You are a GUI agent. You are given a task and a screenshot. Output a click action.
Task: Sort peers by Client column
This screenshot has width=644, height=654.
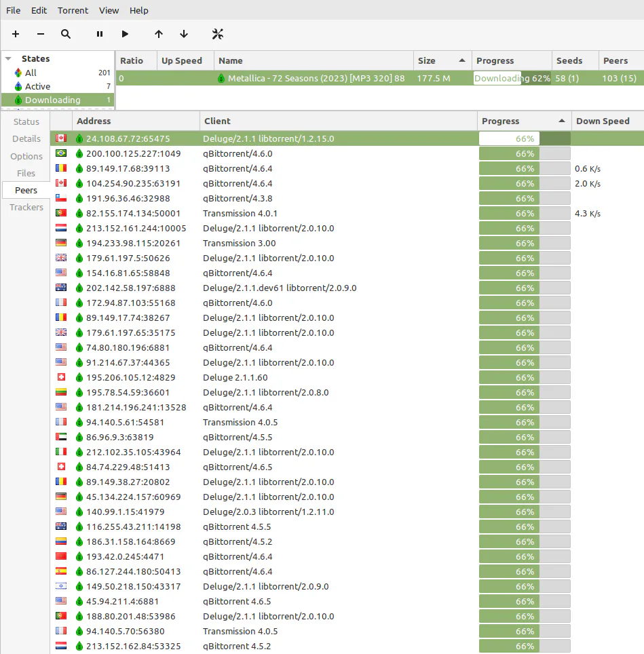(338, 121)
